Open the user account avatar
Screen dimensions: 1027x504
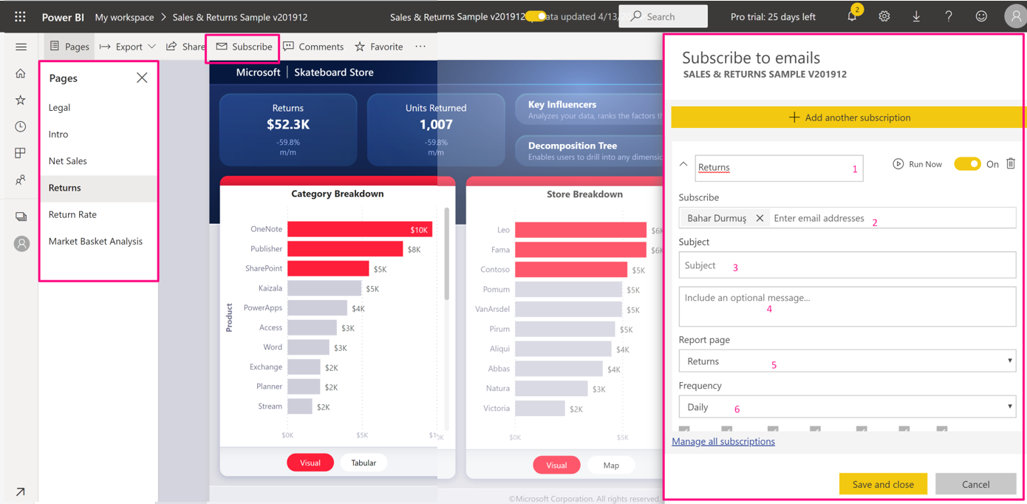[x=1016, y=16]
